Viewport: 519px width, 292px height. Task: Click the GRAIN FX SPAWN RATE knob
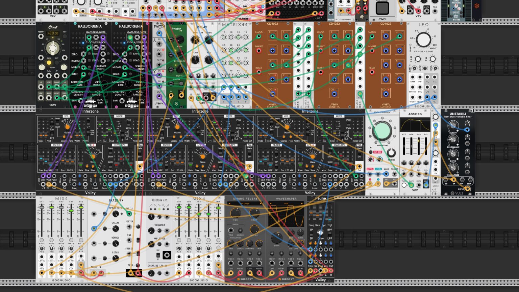point(116,214)
